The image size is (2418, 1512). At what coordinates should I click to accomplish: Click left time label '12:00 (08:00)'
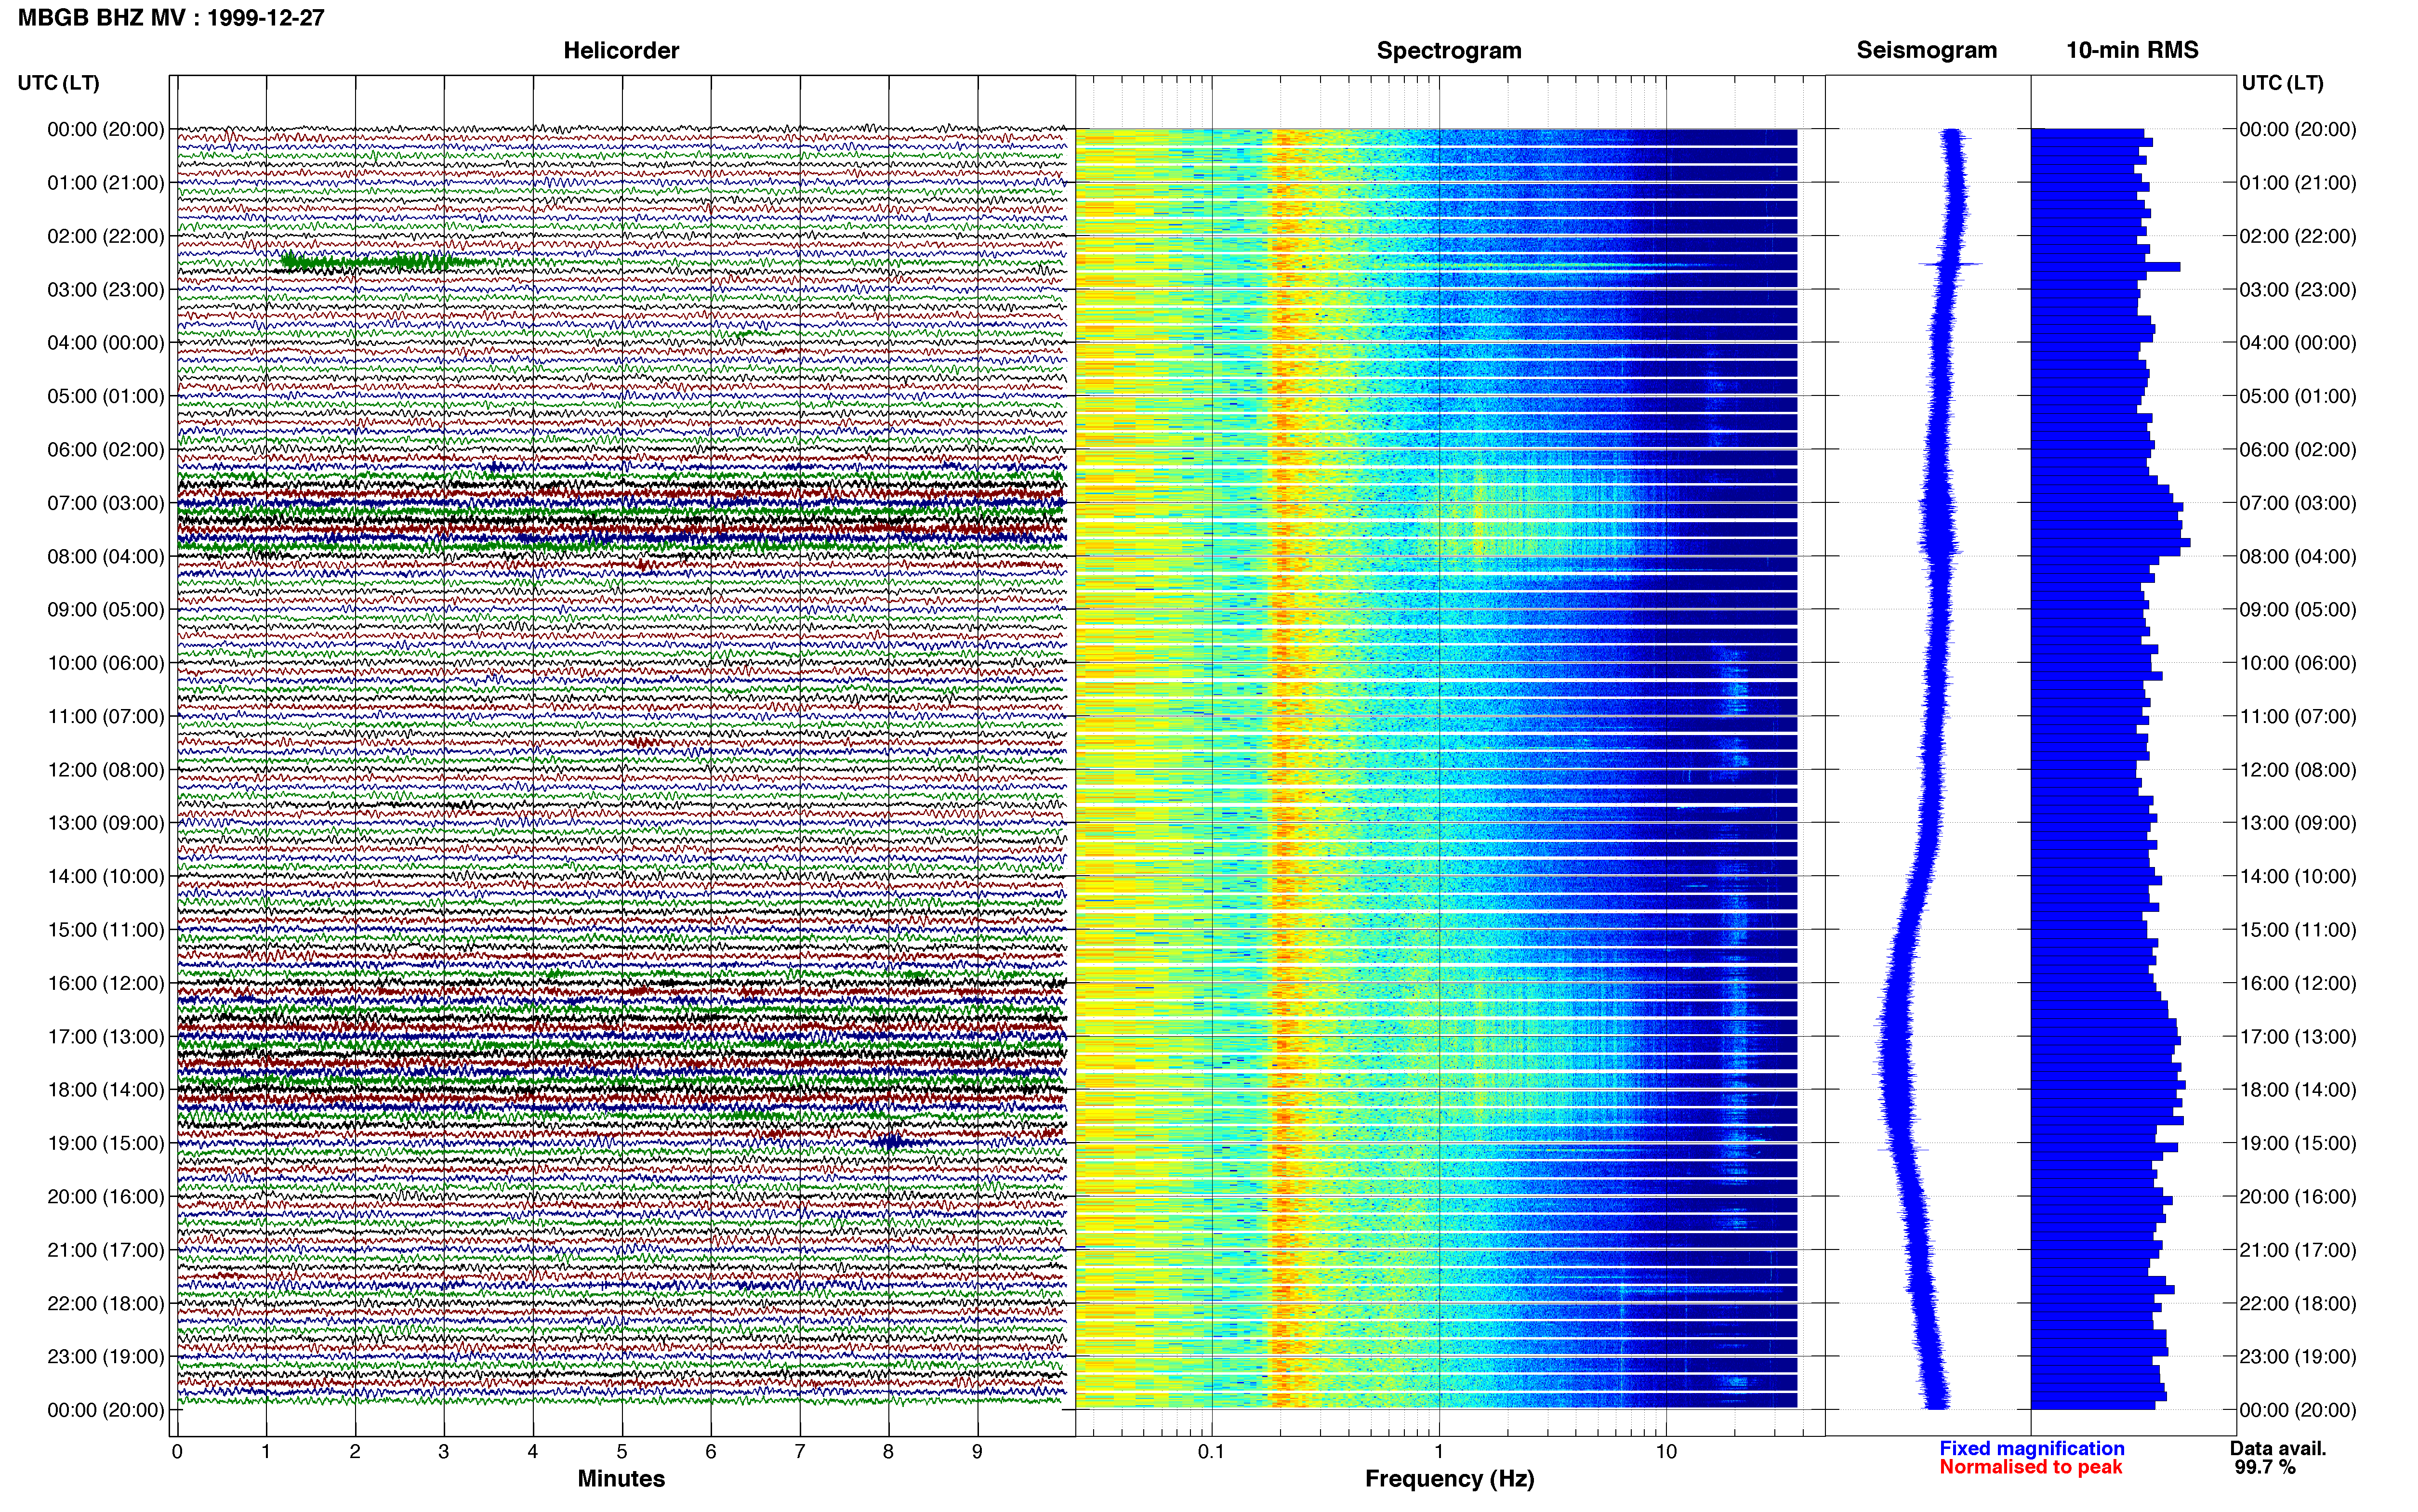pyautogui.click(x=106, y=770)
